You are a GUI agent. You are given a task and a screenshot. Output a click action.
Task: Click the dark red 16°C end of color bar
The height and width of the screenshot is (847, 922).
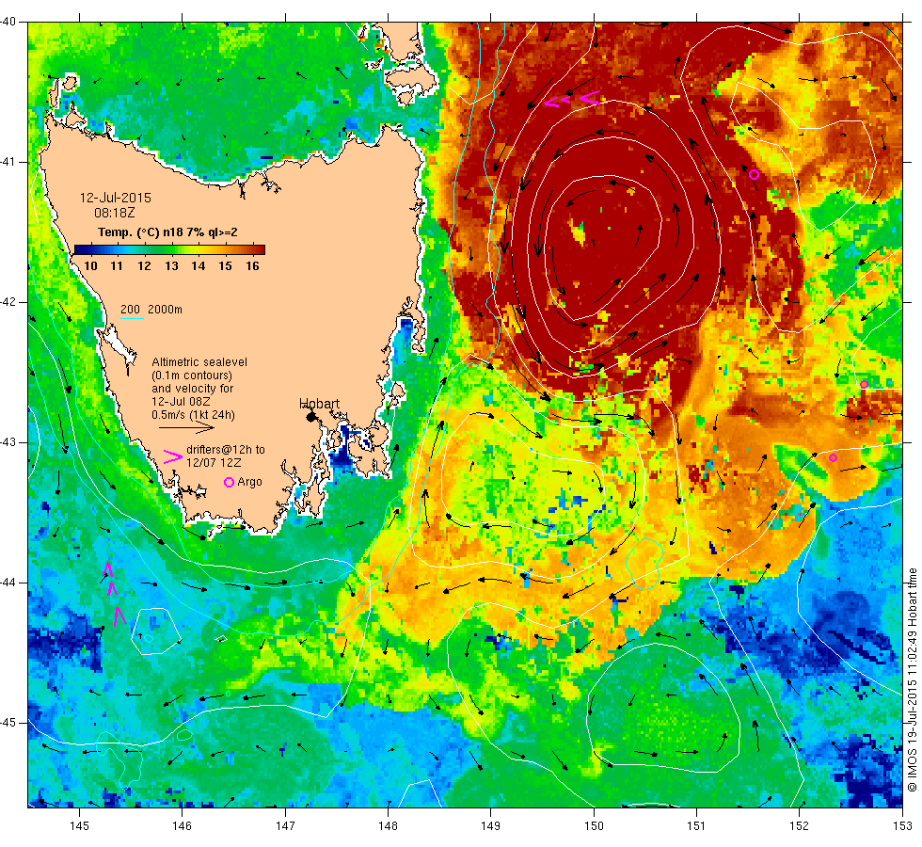(261, 250)
